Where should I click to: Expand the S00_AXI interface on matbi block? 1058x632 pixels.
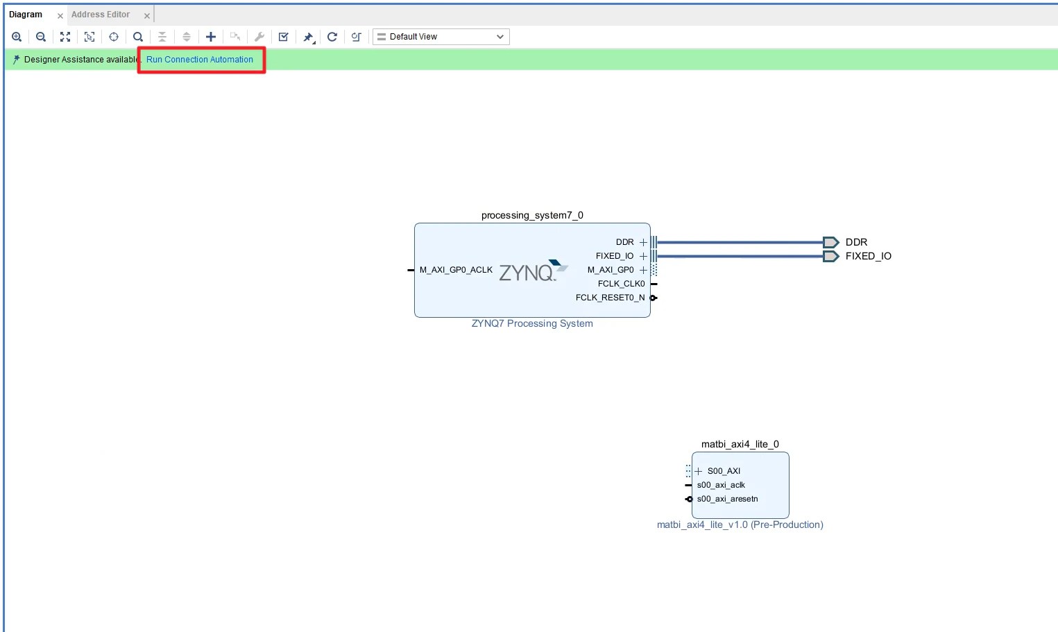[699, 471]
